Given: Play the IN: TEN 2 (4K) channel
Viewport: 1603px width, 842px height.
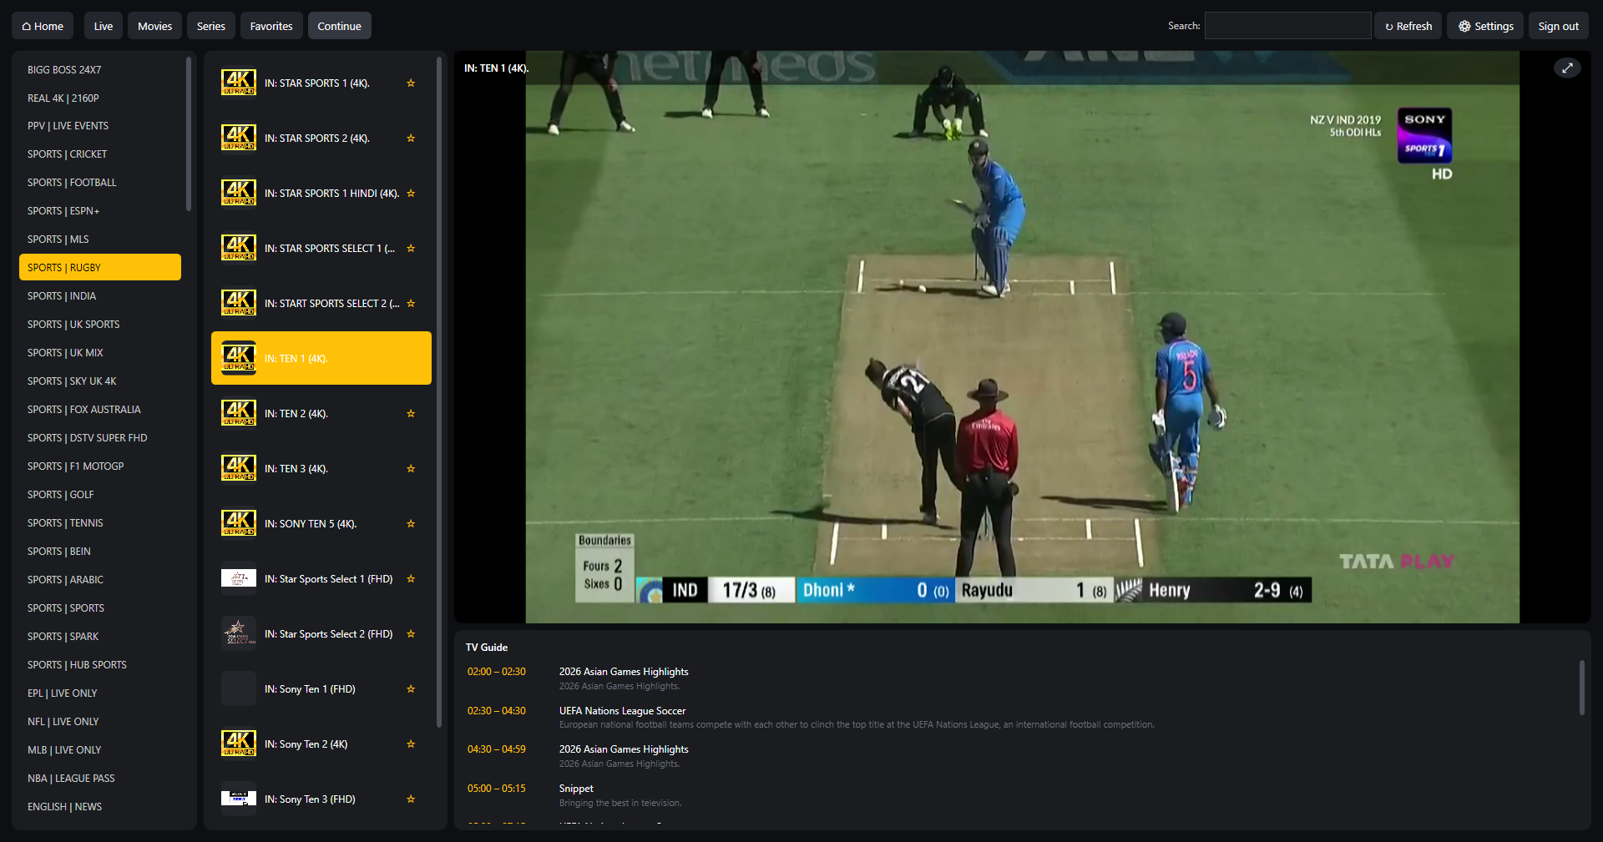Looking at the screenshot, I should point(321,414).
